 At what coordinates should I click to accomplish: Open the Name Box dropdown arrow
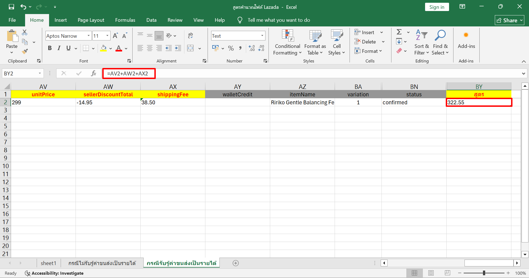pyautogui.click(x=40, y=73)
